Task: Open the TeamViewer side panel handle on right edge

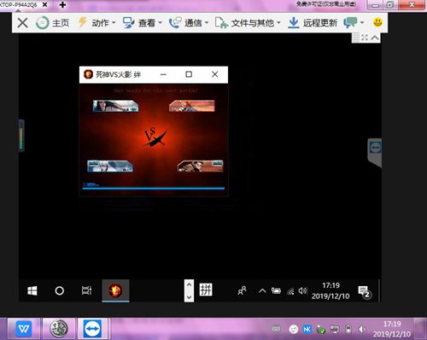Action: [x=375, y=152]
